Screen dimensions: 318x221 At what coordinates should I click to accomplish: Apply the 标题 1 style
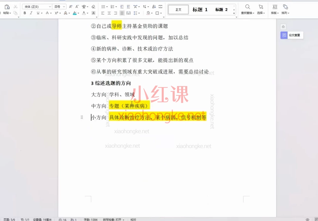pyautogui.click(x=200, y=10)
